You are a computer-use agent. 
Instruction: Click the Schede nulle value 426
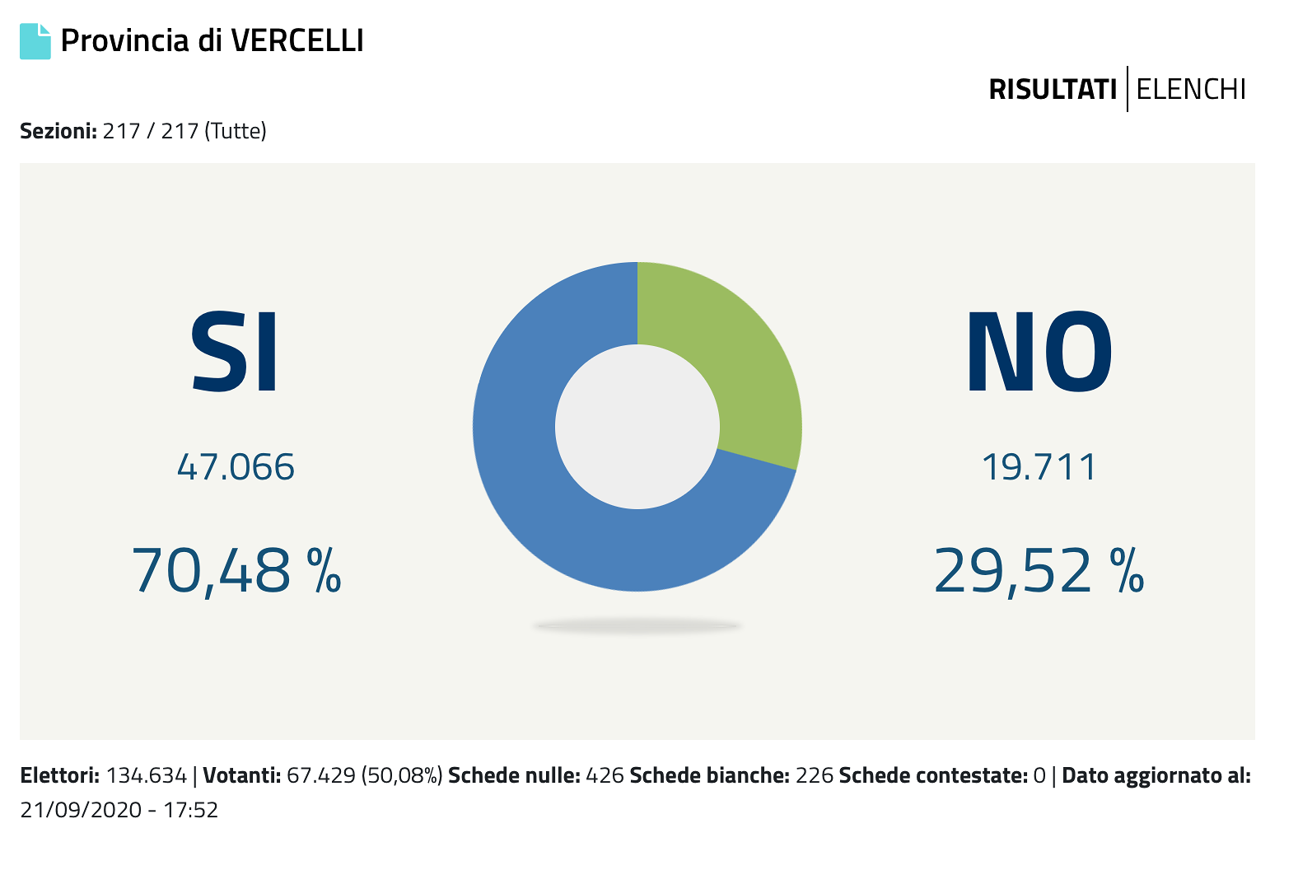point(605,775)
